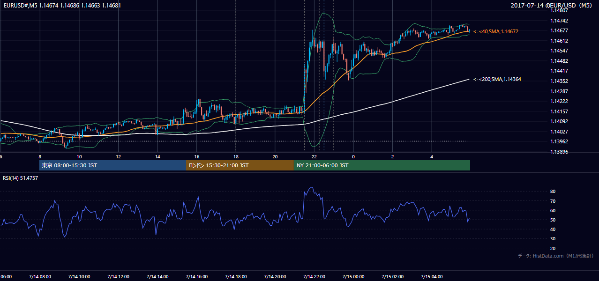Click hour label 16 under price chart

(197, 157)
